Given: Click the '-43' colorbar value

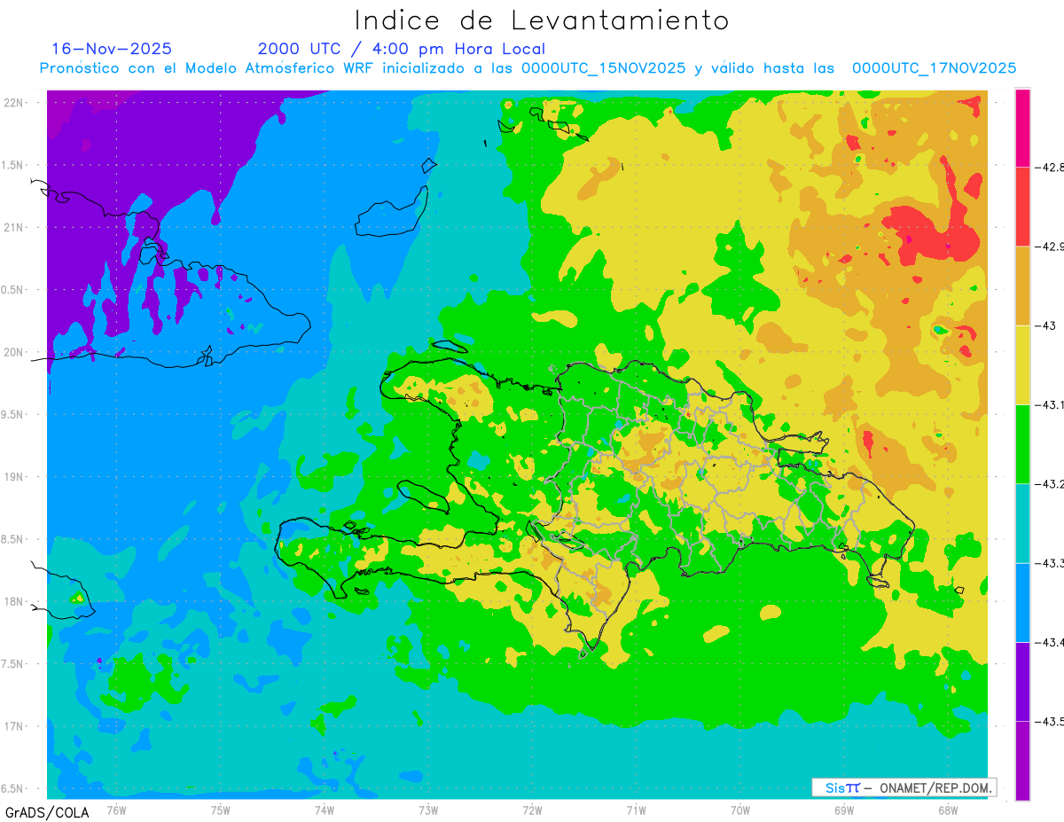Looking at the screenshot, I should (1044, 325).
